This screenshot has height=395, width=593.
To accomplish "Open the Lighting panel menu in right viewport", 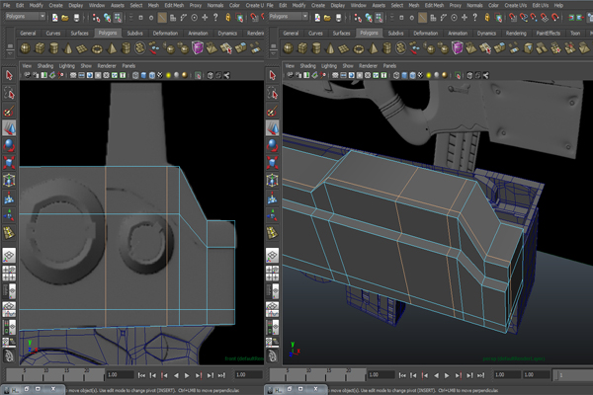I will pyautogui.click(x=329, y=66).
